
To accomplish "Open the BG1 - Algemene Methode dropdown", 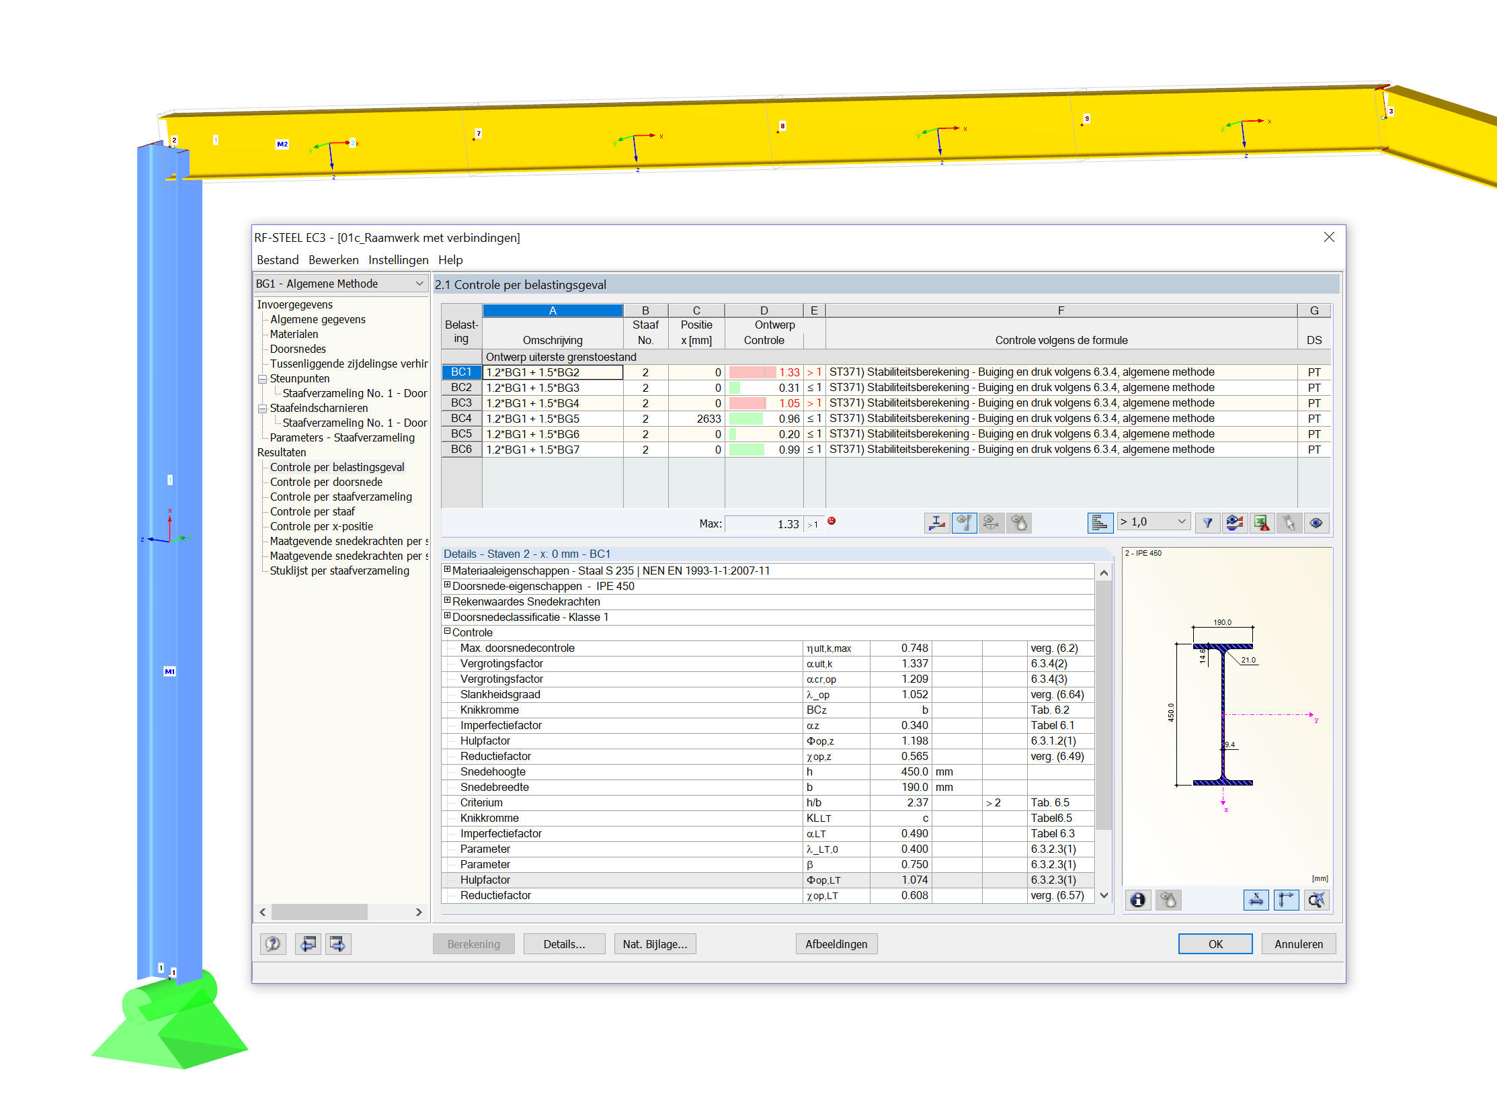I will pyautogui.click(x=340, y=284).
